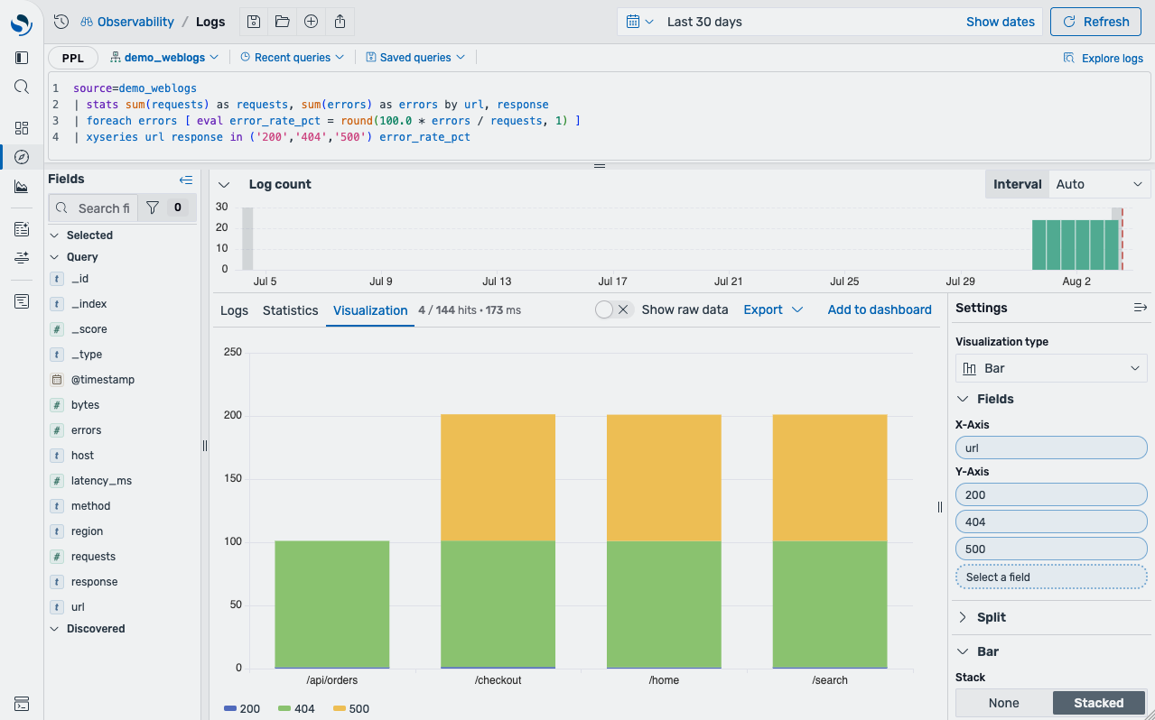Click the 500 legend color swatch
This screenshot has width=1155, height=720.
point(339,709)
